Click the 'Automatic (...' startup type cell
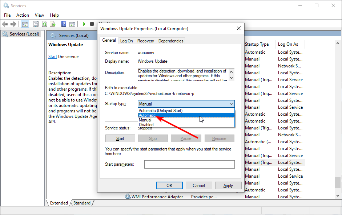This screenshot has height=215, width=342. pyautogui.click(x=258, y=142)
